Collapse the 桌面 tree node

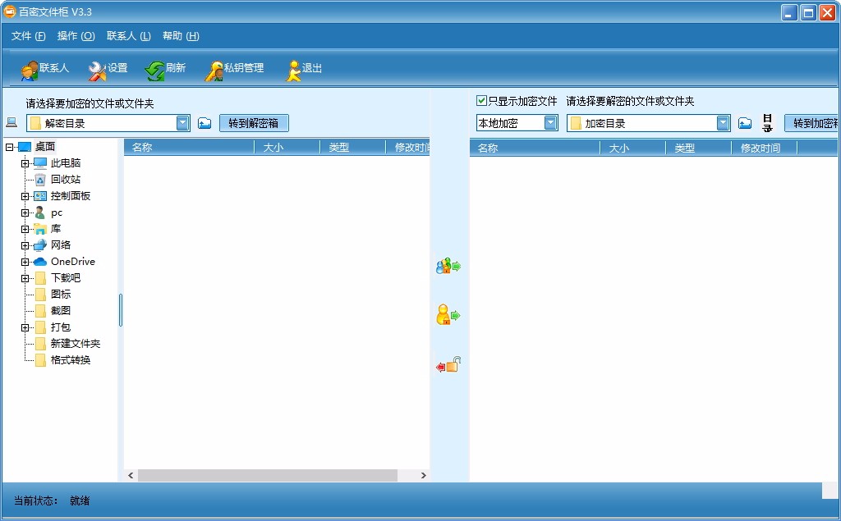pos(10,147)
